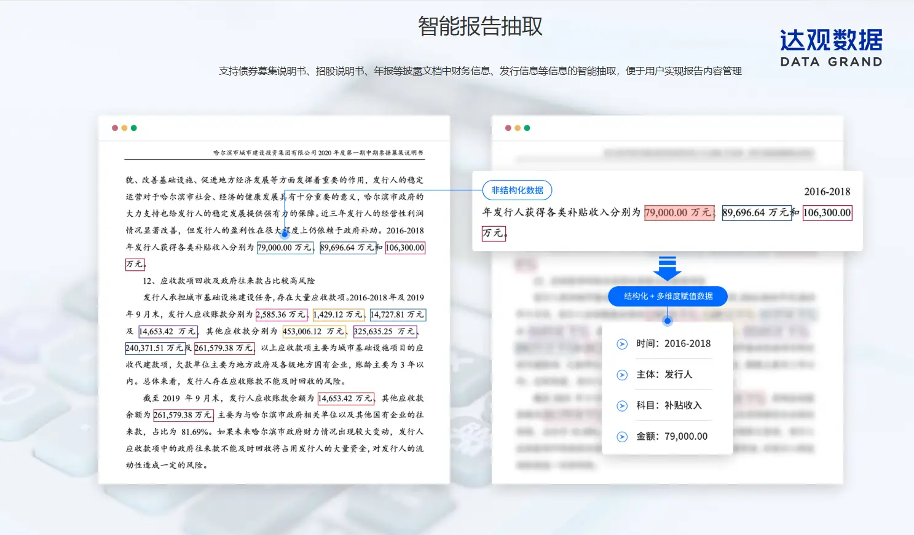Click the green dot in right window

527,128
